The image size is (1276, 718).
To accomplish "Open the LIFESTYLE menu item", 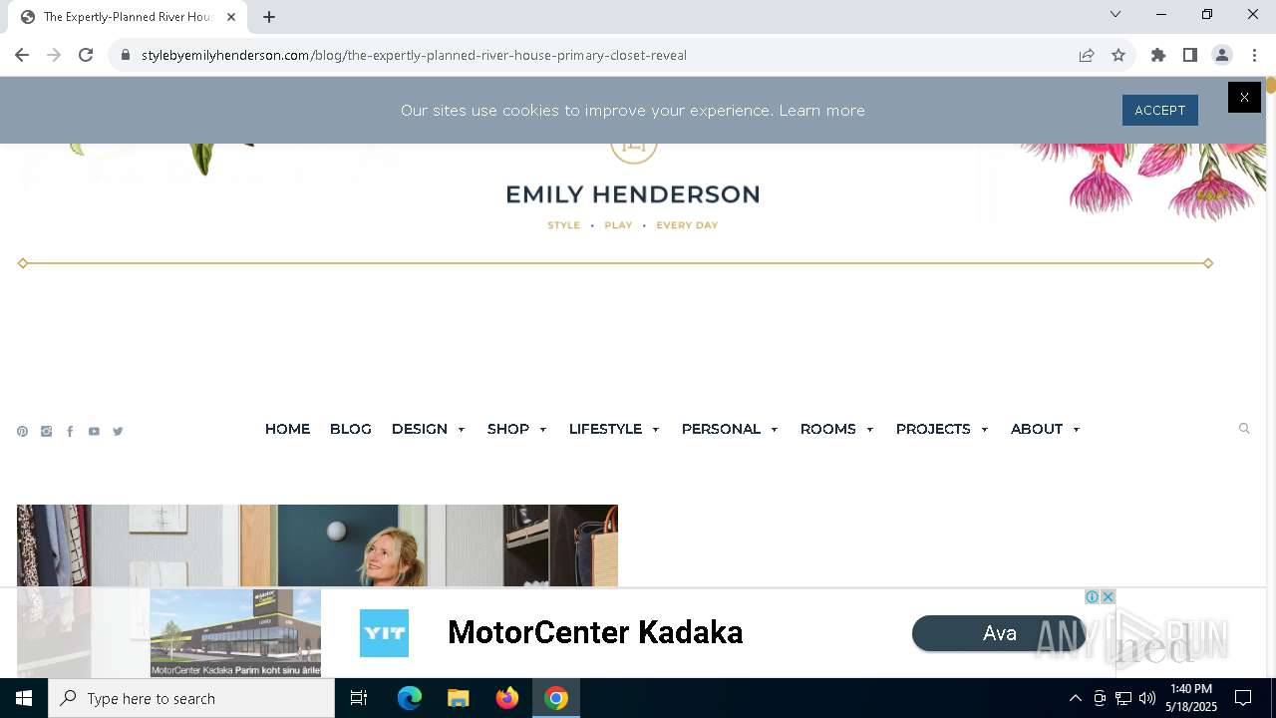I will tap(605, 429).
